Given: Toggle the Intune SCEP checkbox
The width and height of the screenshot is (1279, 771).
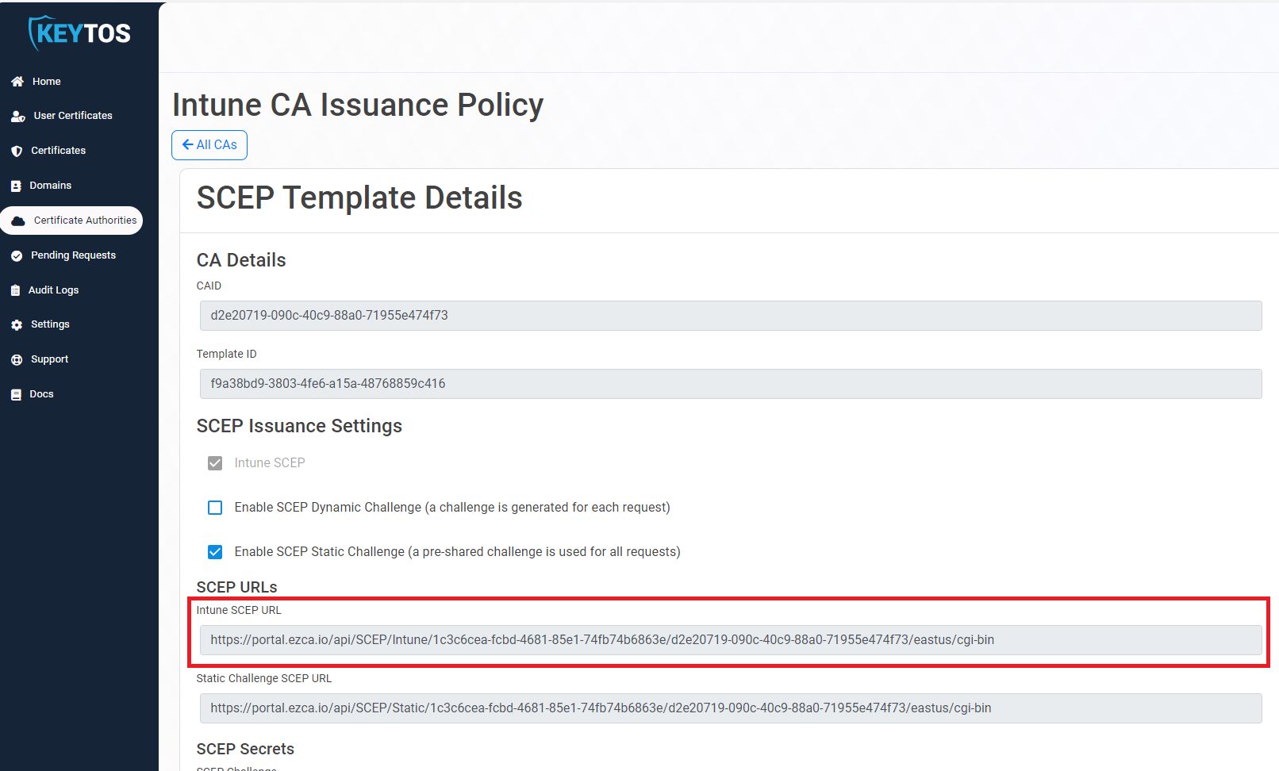Looking at the screenshot, I should point(215,463).
